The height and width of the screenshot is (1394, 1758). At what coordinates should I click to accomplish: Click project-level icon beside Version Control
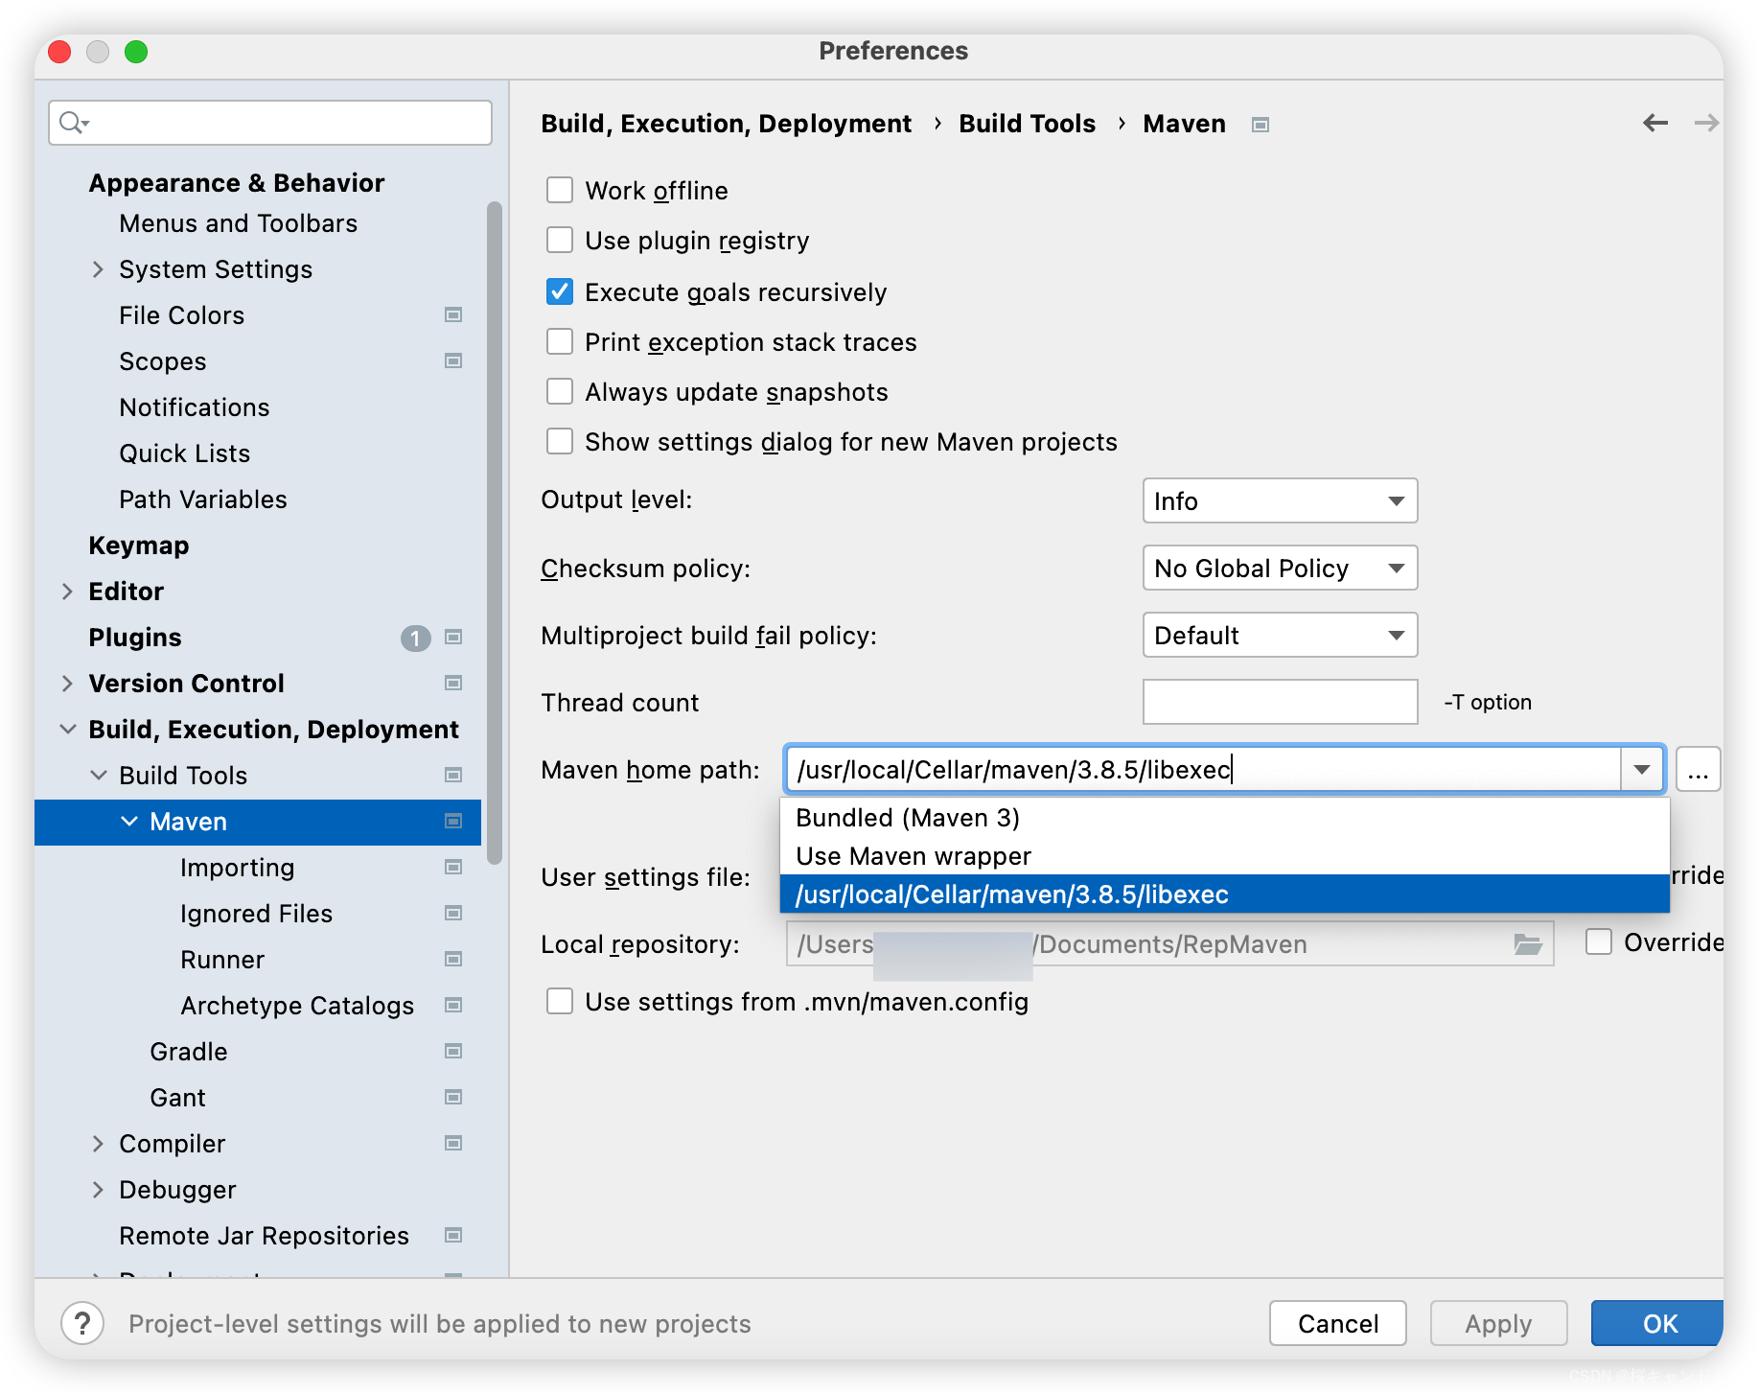(x=453, y=683)
